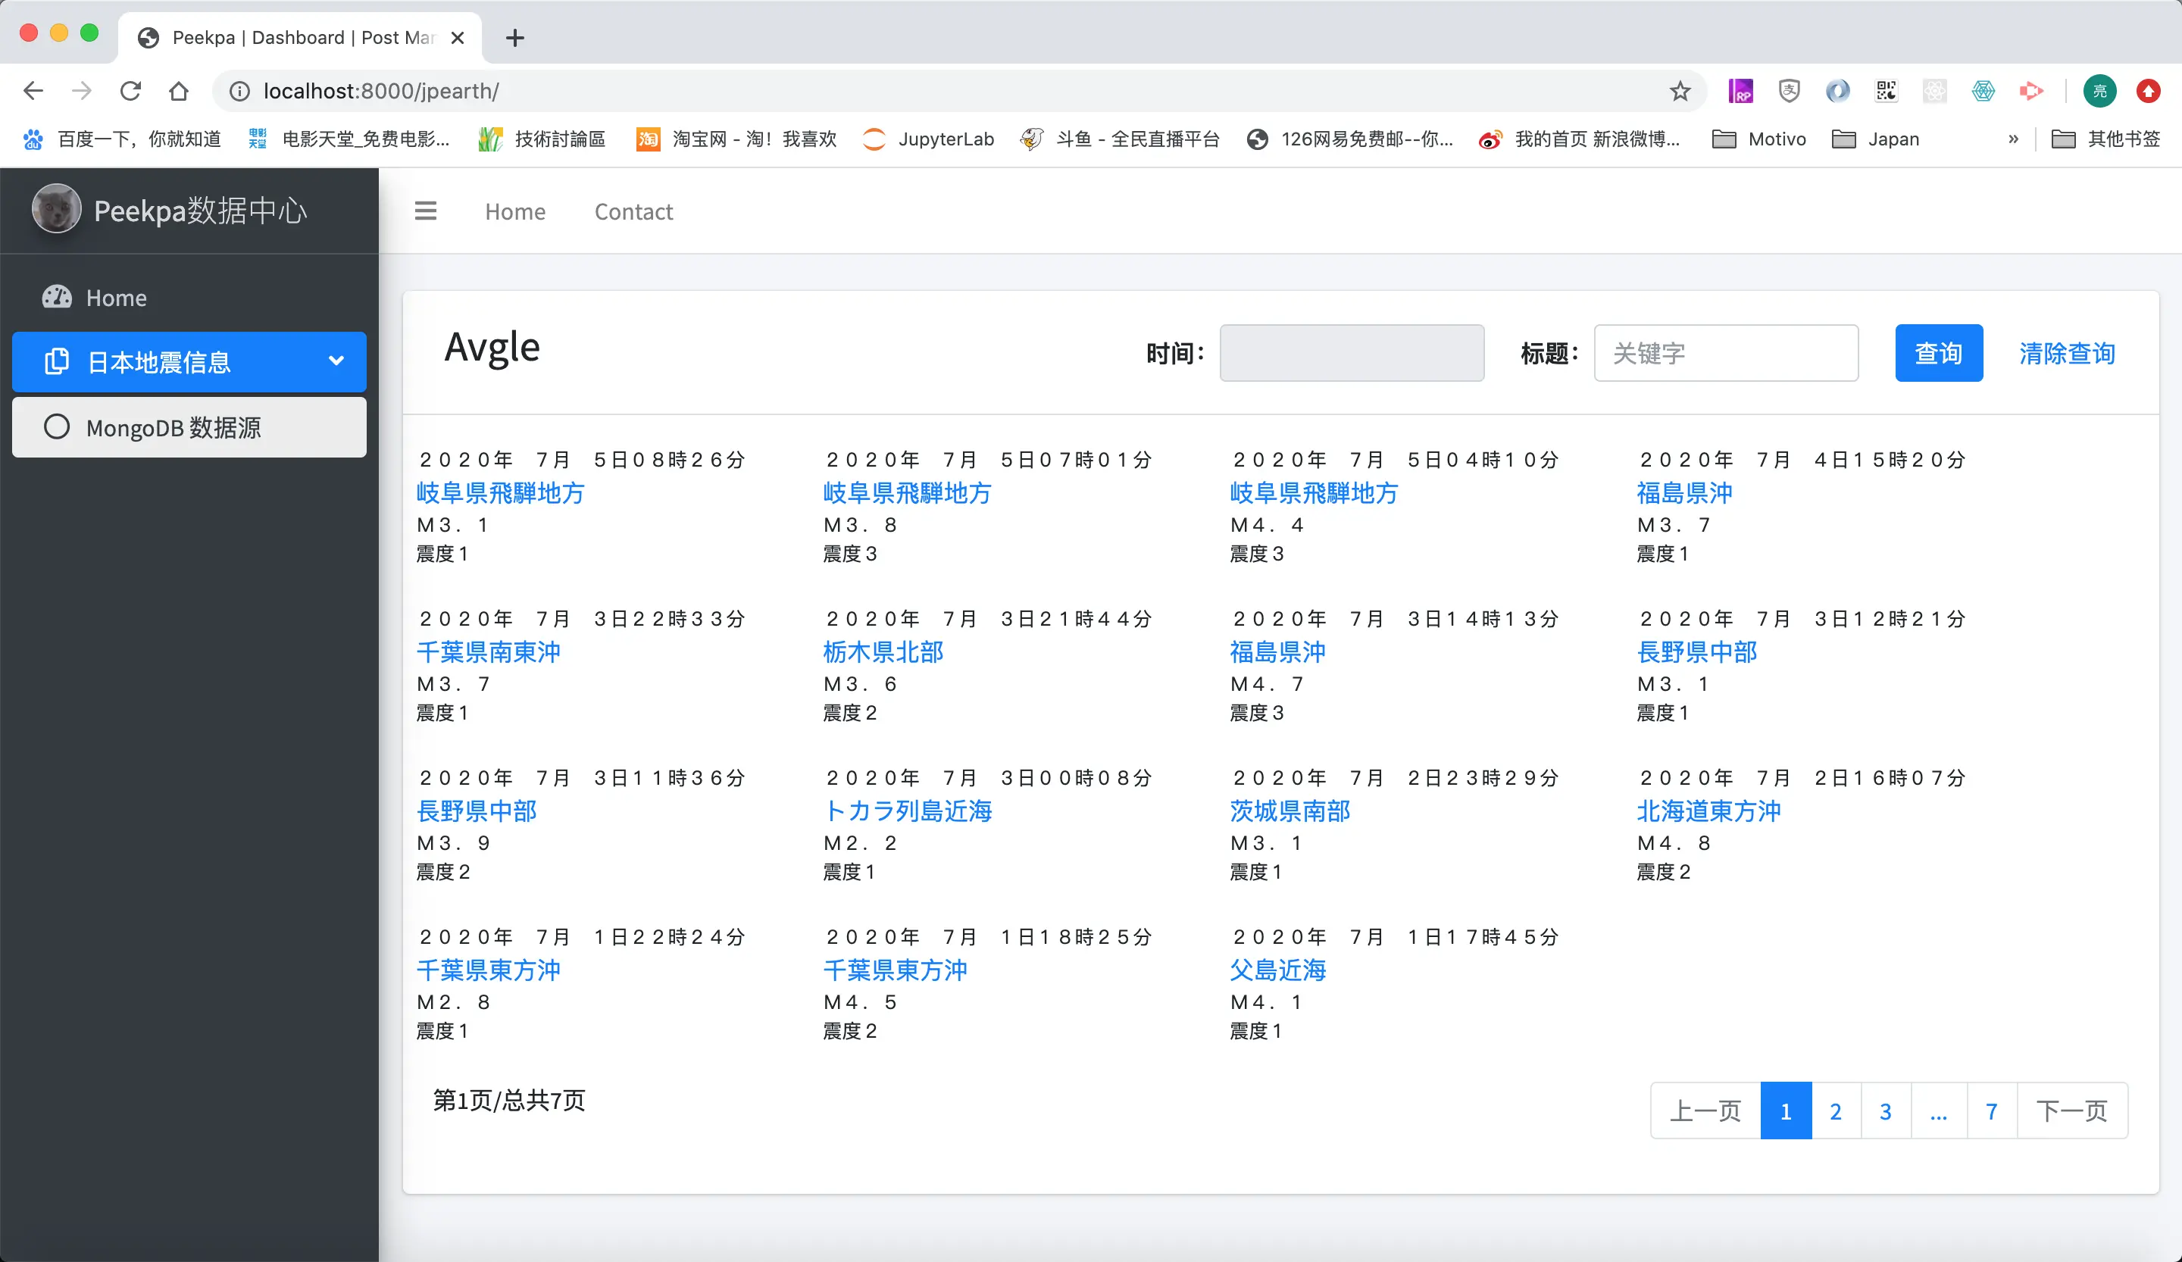This screenshot has width=2182, height=1262.
Task: Click the browser reload icon
Action: [x=130, y=91]
